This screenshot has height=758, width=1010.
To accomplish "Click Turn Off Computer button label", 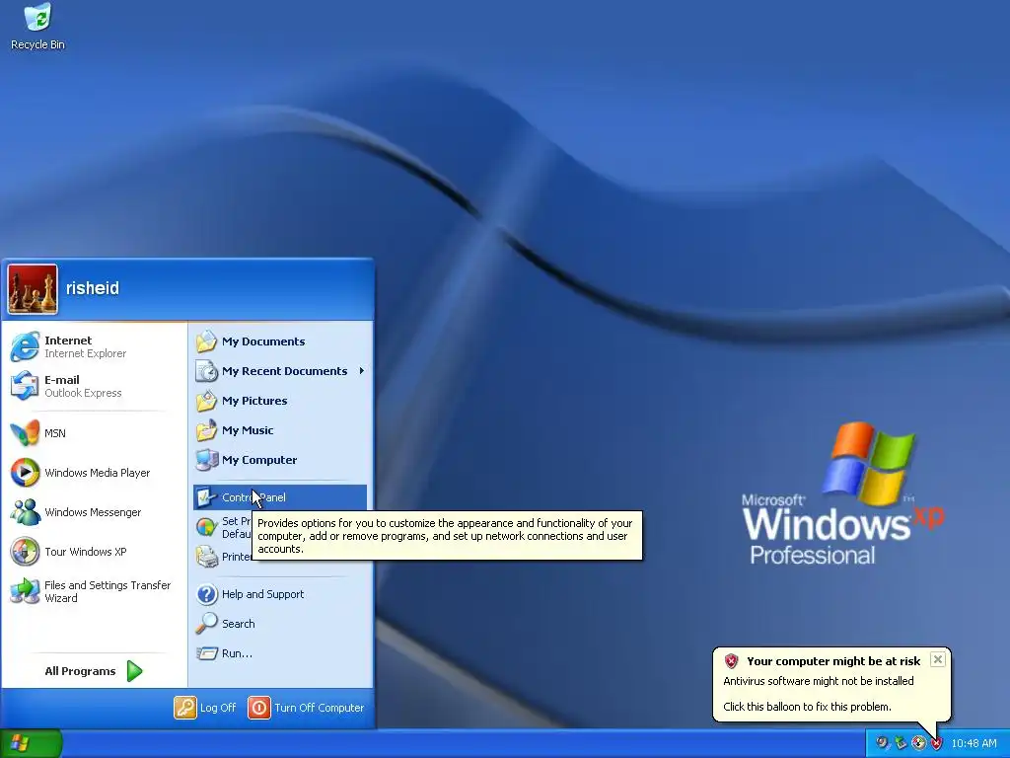I will click(x=320, y=708).
